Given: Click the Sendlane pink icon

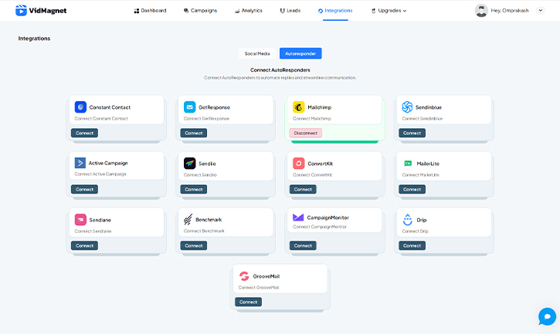Looking at the screenshot, I should click(80, 220).
